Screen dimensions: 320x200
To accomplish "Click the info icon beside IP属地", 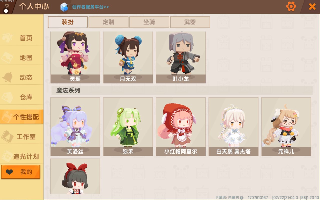I will point(242,197).
